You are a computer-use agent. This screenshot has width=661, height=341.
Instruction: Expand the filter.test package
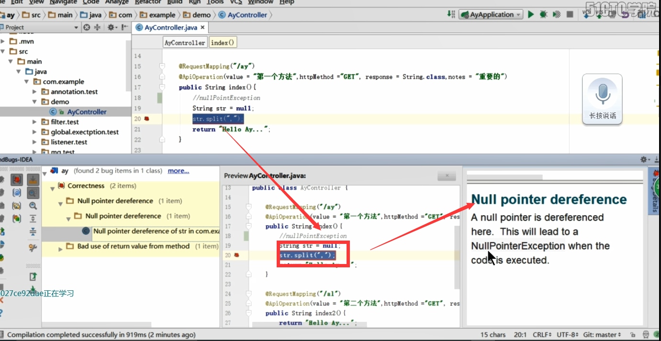tap(34, 122)
